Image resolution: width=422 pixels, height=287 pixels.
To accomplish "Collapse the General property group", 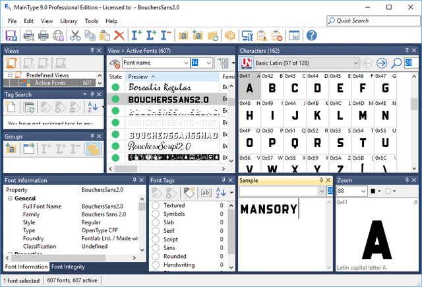I will [x=10, y=198].
